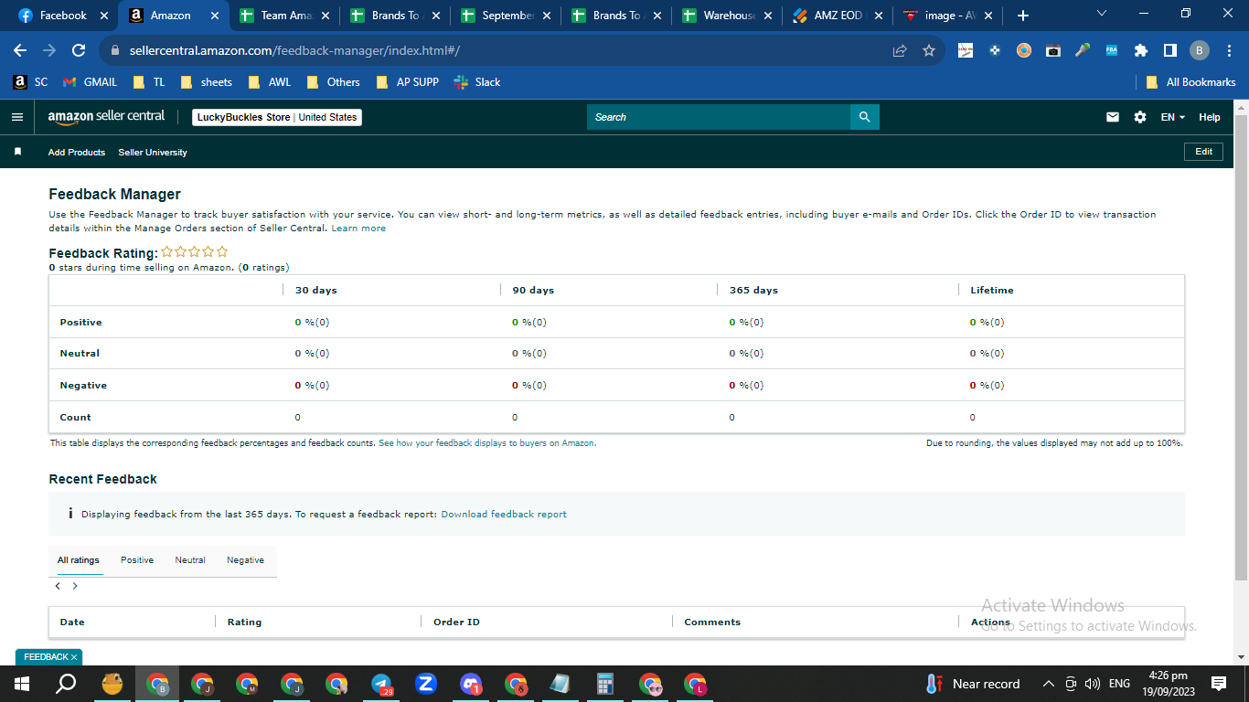This screenshot has height=702, width=1249.
Task: Open the Near record weather widget
Action: click(973, 684)
